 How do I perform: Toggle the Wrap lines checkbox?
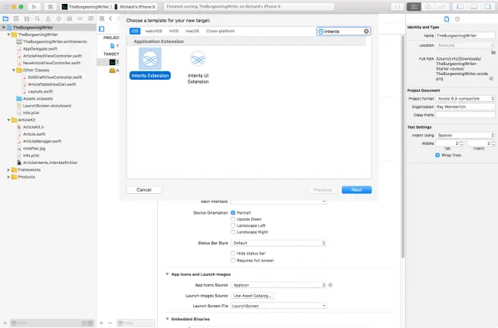(437, 155)
